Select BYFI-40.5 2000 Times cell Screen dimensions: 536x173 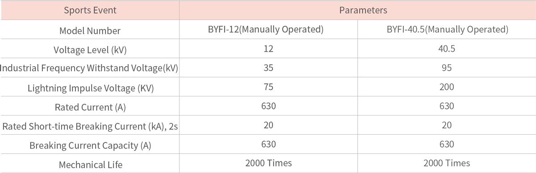tap(447, 163)
